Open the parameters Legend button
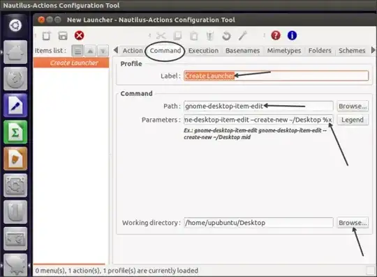The width and height of the screenshot is (377, 277). pos(353,120)
